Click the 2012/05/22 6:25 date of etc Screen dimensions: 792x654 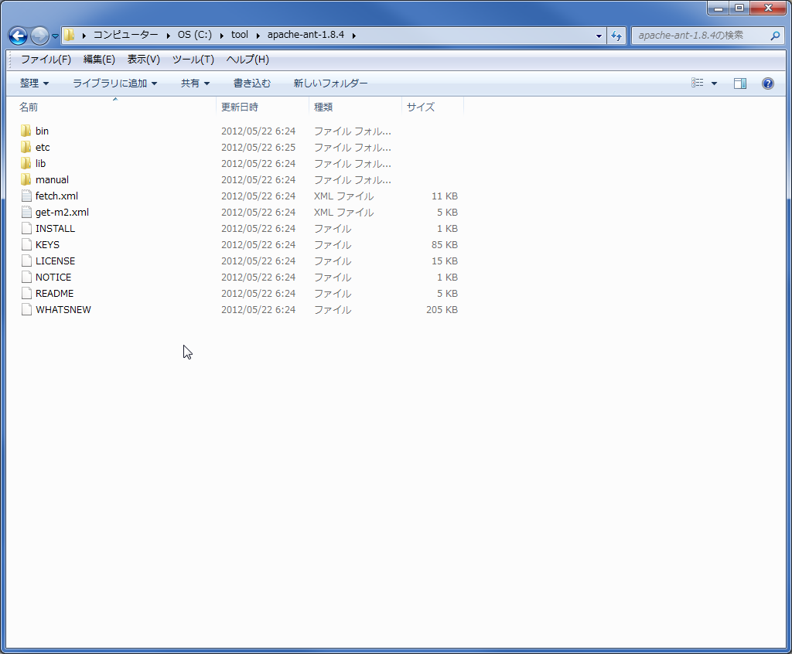[258, 147]
